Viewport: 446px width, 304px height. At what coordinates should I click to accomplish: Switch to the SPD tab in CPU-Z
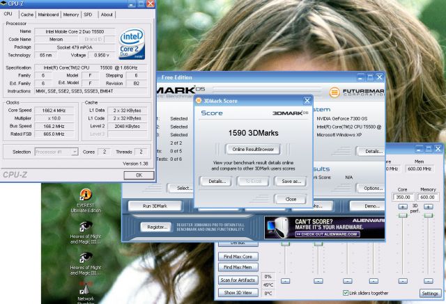(x=88, y=15)
